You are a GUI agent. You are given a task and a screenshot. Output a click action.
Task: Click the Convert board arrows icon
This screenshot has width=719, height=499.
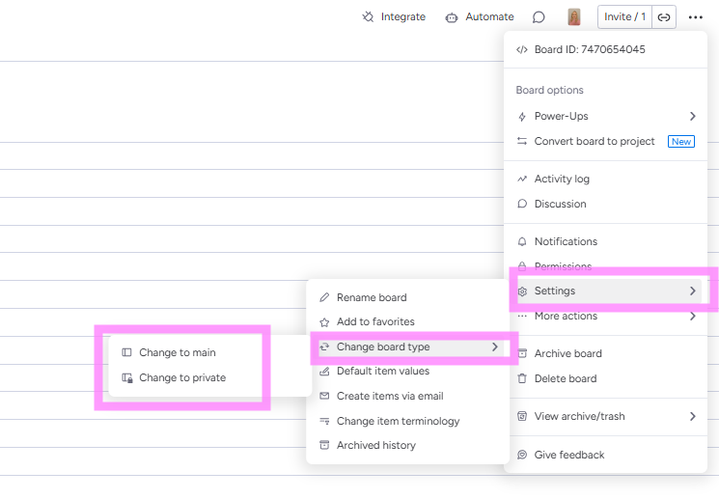point(522,141)
